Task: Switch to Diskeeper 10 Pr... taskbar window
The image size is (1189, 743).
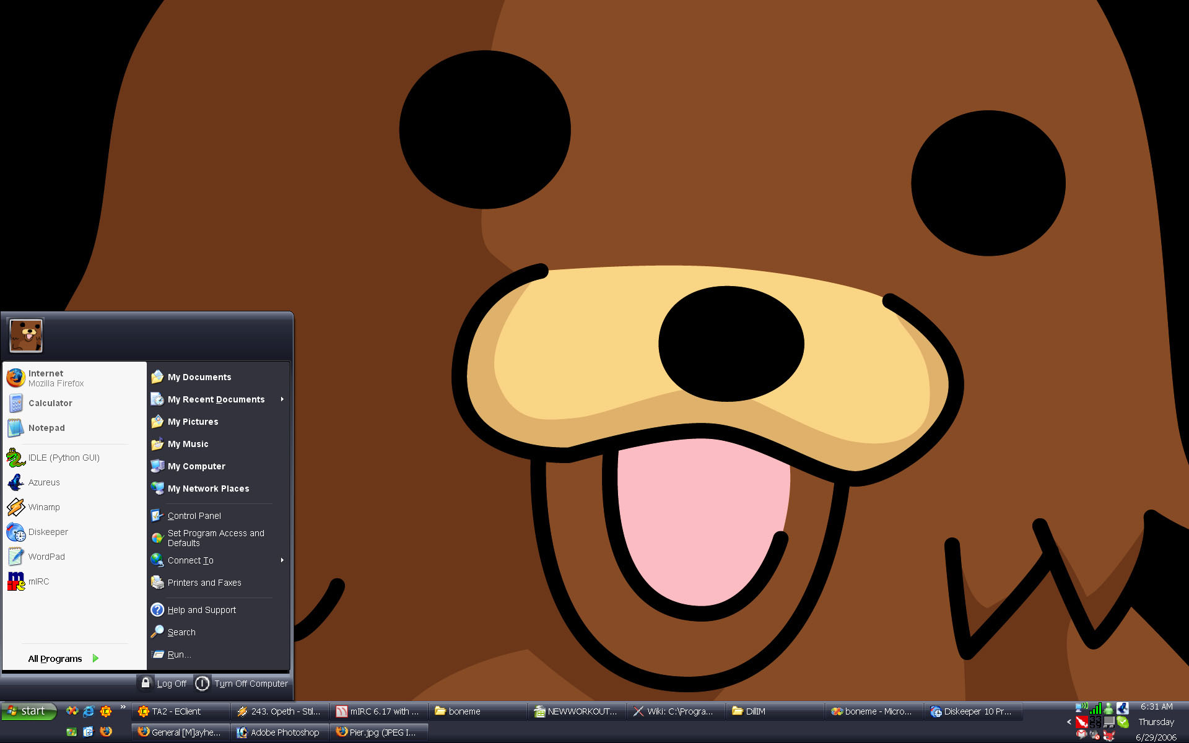Action: [973, 711]
